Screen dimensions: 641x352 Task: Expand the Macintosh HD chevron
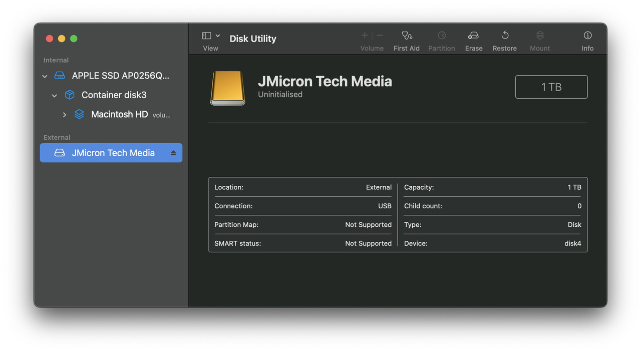pos(64,115)
